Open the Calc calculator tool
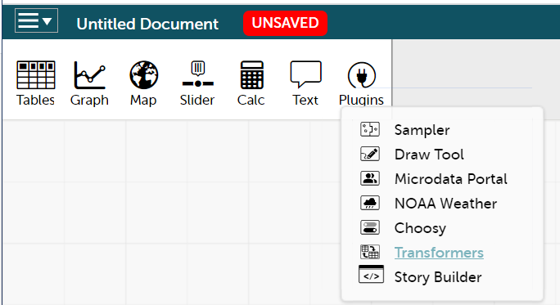The width and height of the screenshot is (560, 305). point(251,74)
